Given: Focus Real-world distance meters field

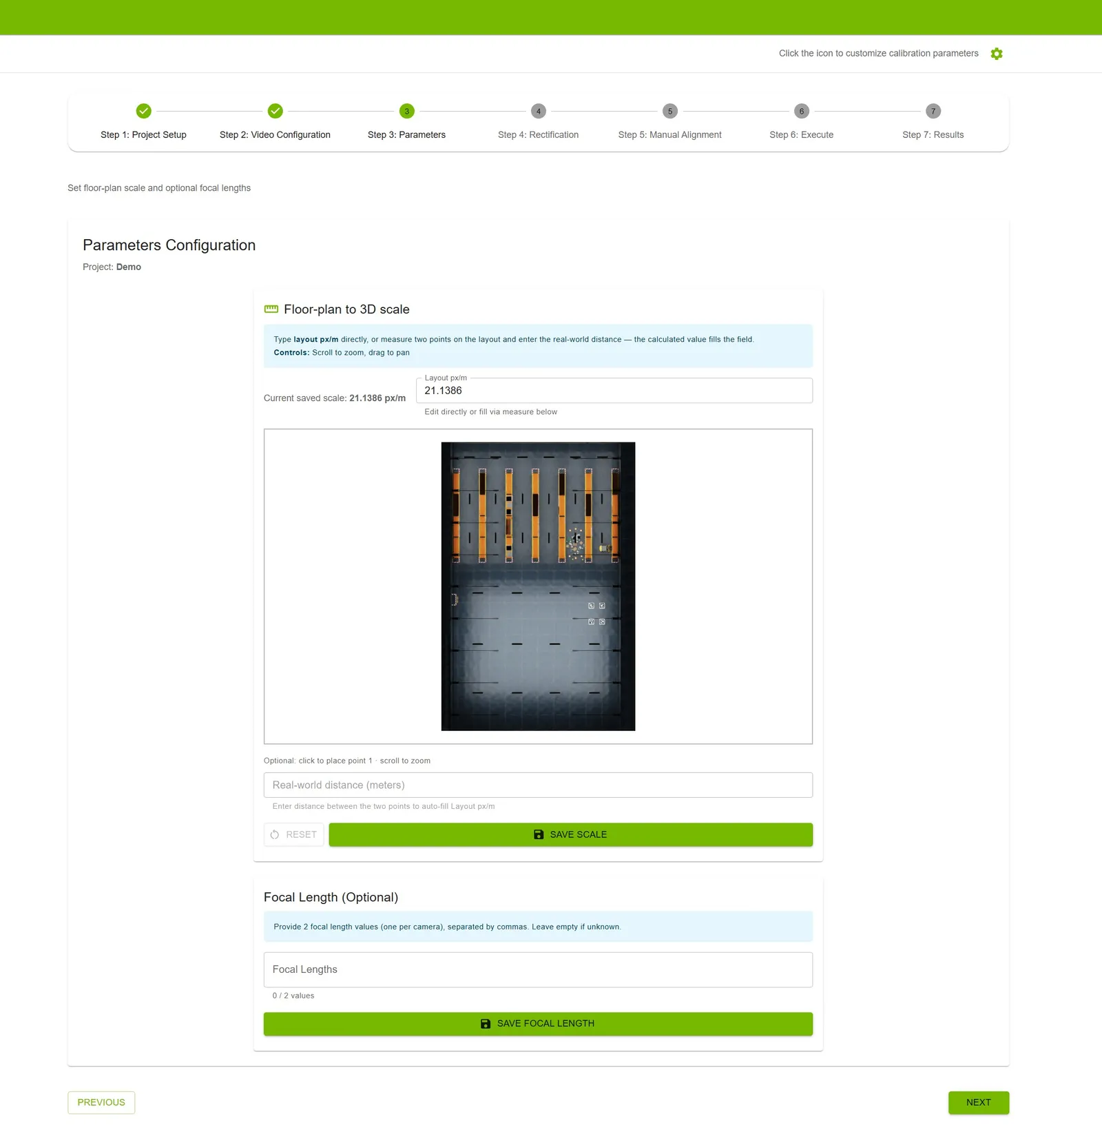Looking at the screenshot, I should (x=538, y=785).
